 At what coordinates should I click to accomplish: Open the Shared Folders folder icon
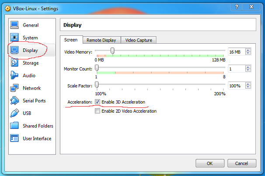[x=14, y=126]
